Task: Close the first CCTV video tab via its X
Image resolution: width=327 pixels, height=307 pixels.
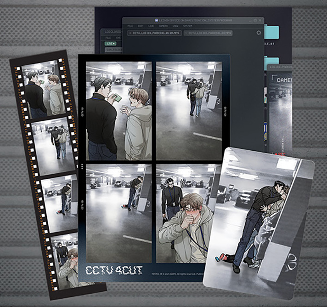Action: (x=130, y=33)
